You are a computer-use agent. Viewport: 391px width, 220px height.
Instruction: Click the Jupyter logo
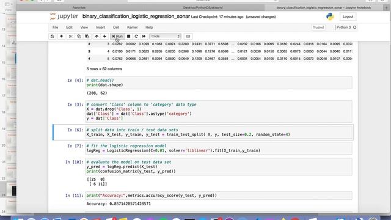coord(64,16)
